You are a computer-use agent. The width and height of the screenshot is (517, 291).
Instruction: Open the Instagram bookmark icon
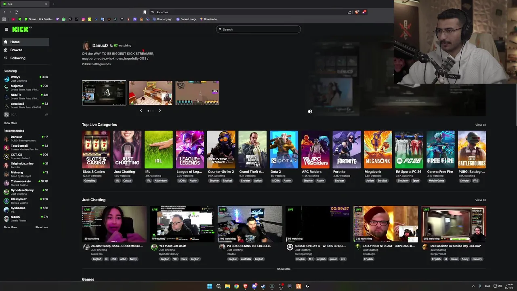(x=83, y=19)
